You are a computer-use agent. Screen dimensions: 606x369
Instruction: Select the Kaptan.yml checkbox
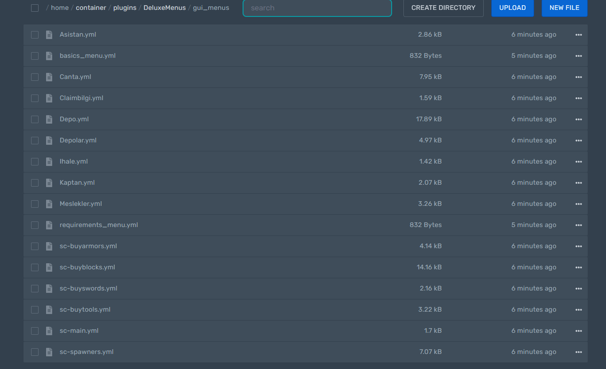35,183
